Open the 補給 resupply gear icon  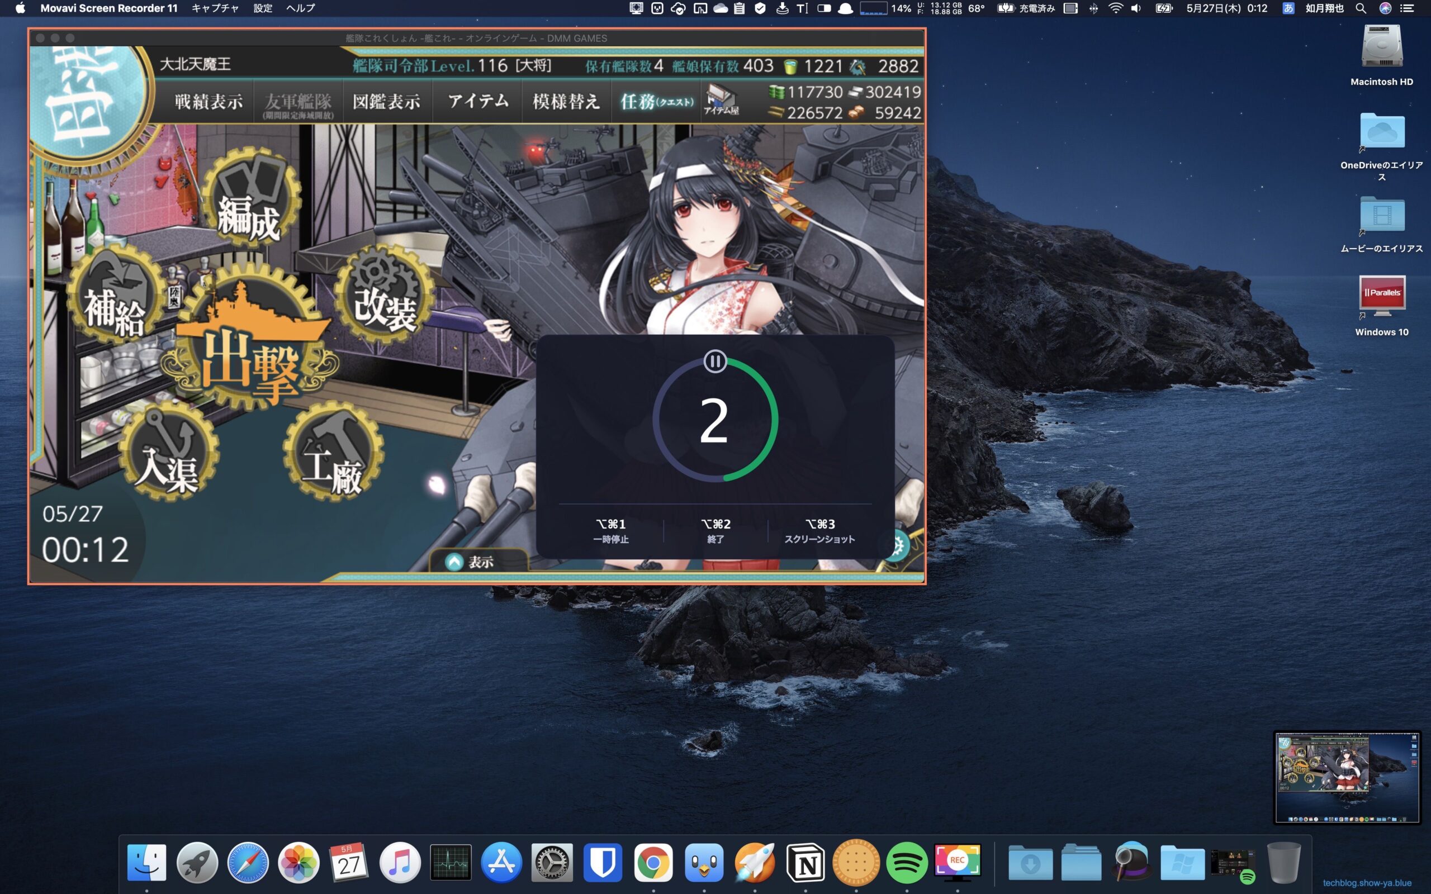coord(116,298)
